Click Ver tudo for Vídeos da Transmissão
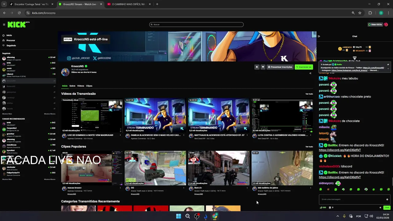The image size is (393, 221). pos(309,94)
